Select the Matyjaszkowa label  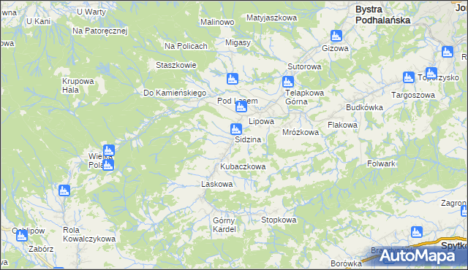(271, 18)
